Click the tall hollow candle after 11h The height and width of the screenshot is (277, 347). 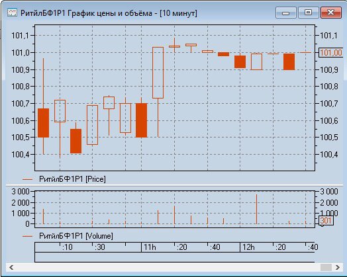pyautogui.click(x=158, y=73)
